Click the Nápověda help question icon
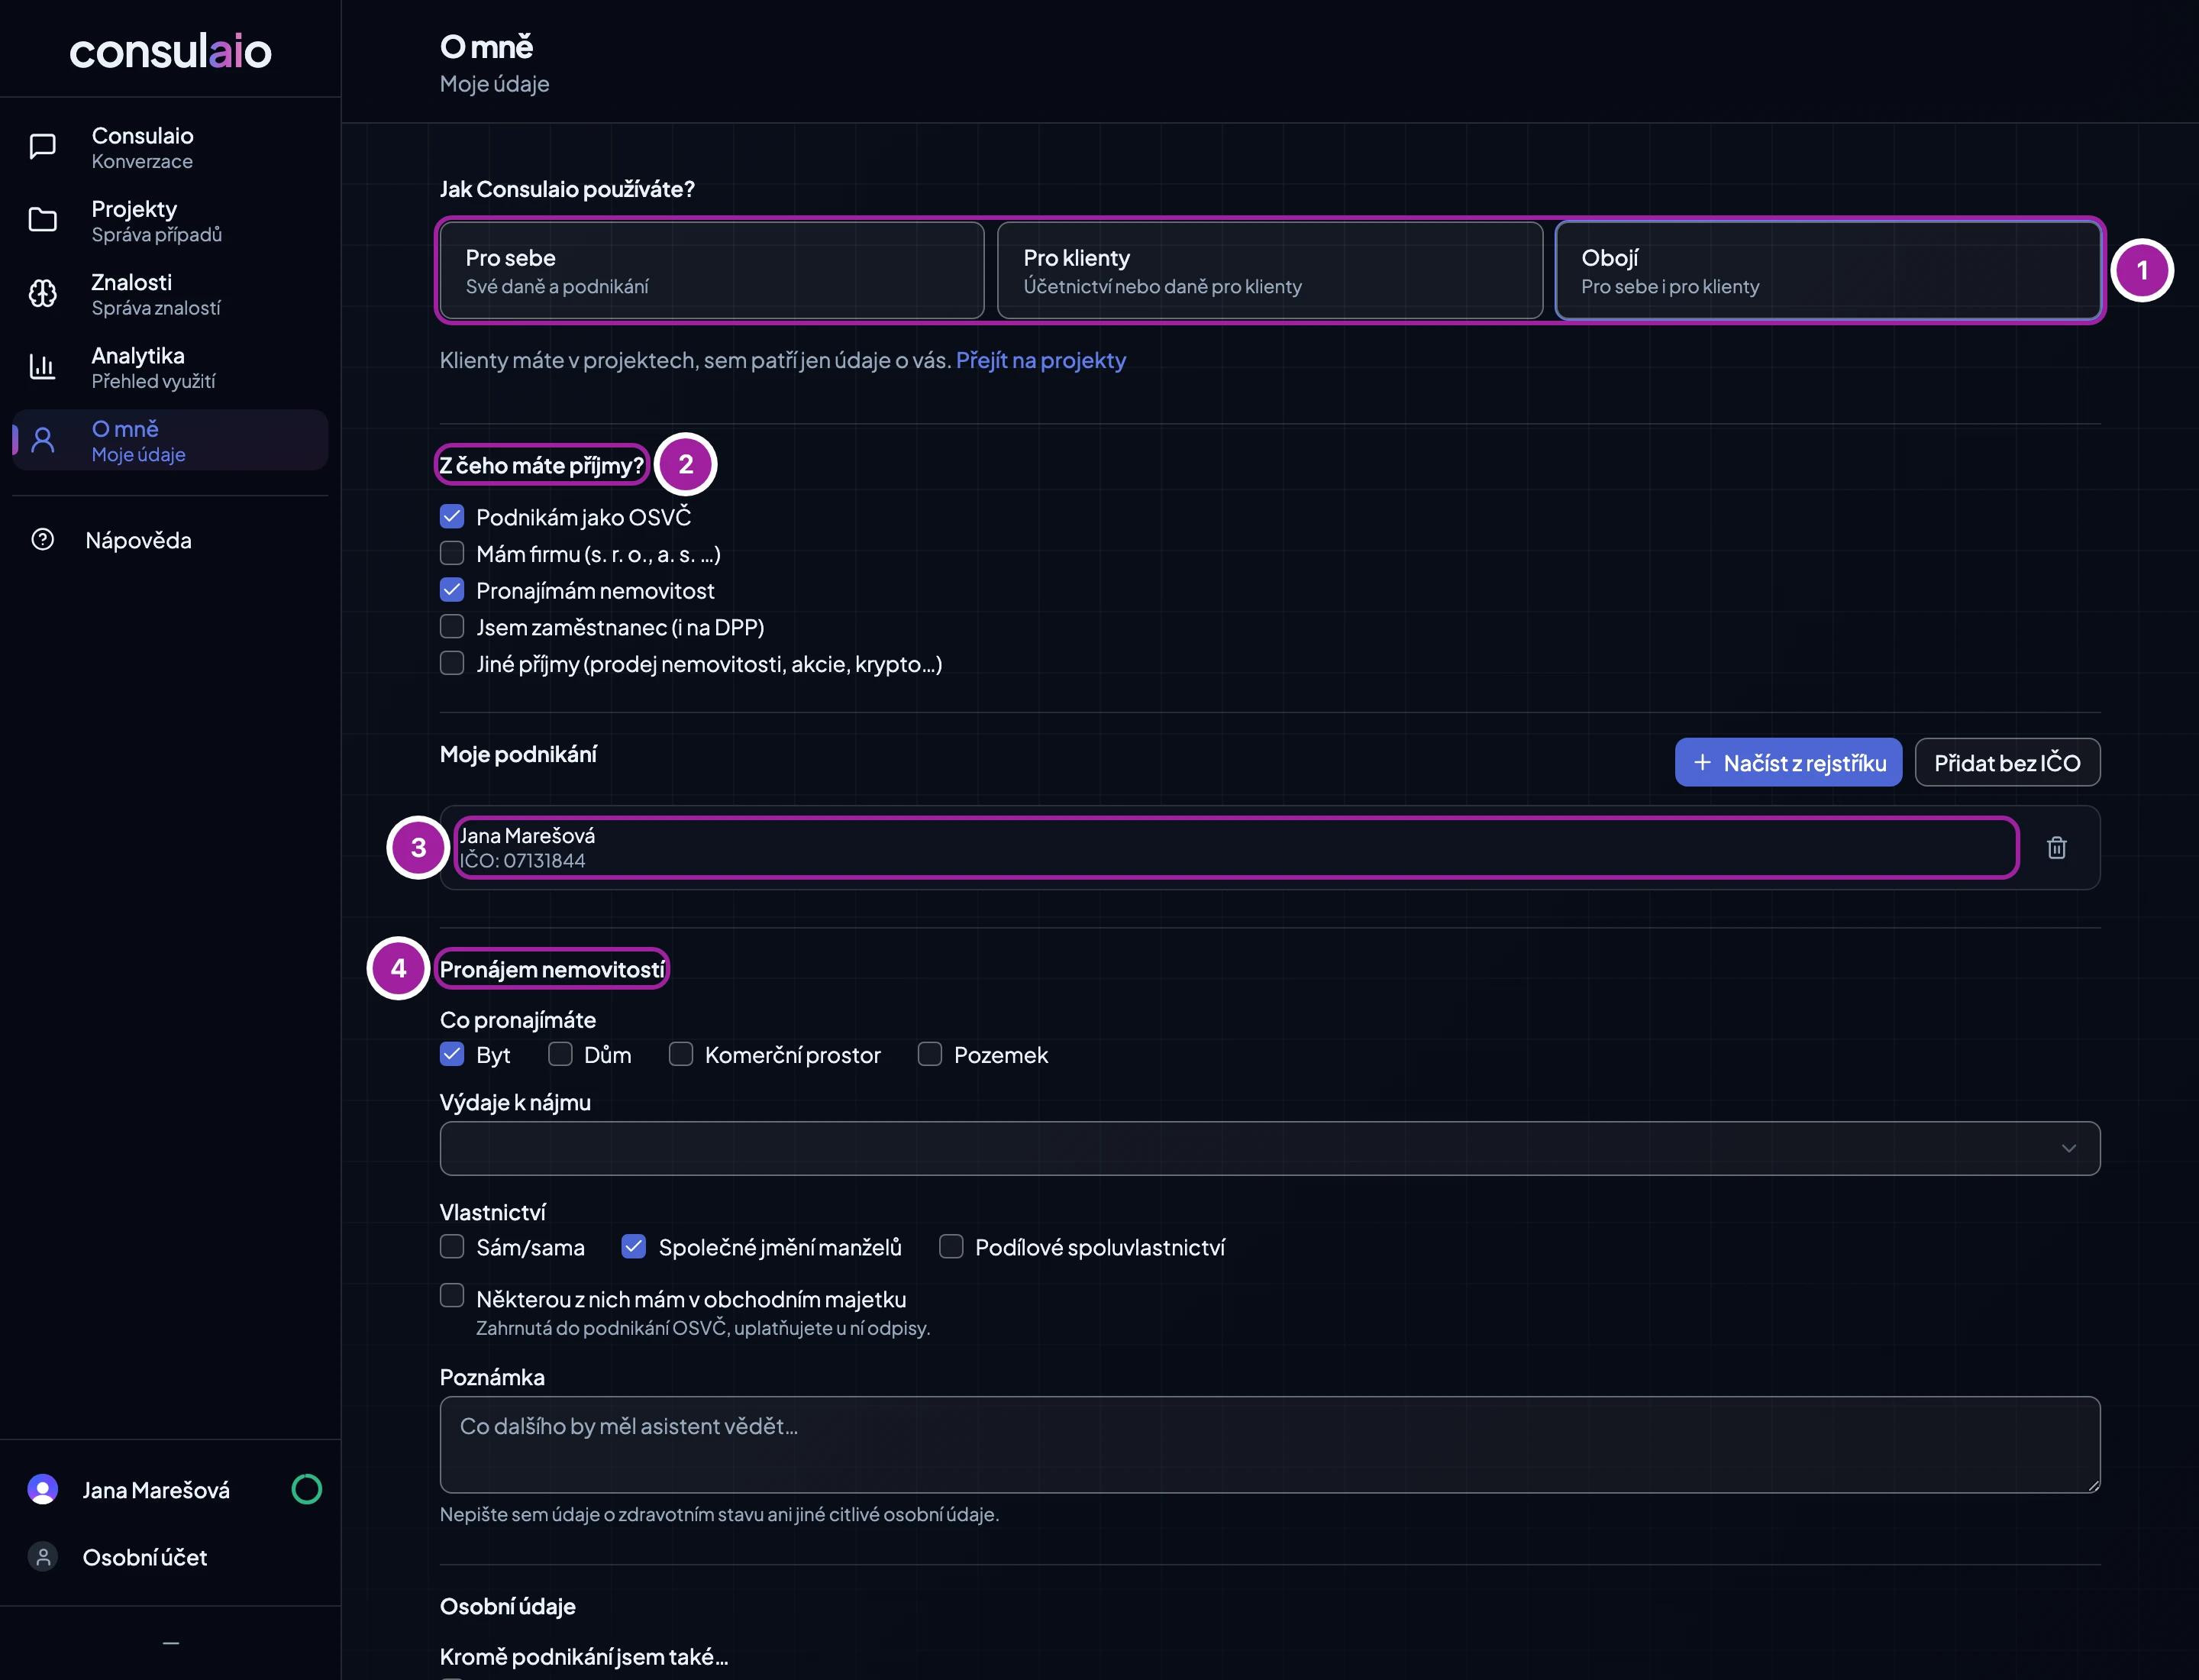Screen dimensions: 2199x1680 pos(42,540)
